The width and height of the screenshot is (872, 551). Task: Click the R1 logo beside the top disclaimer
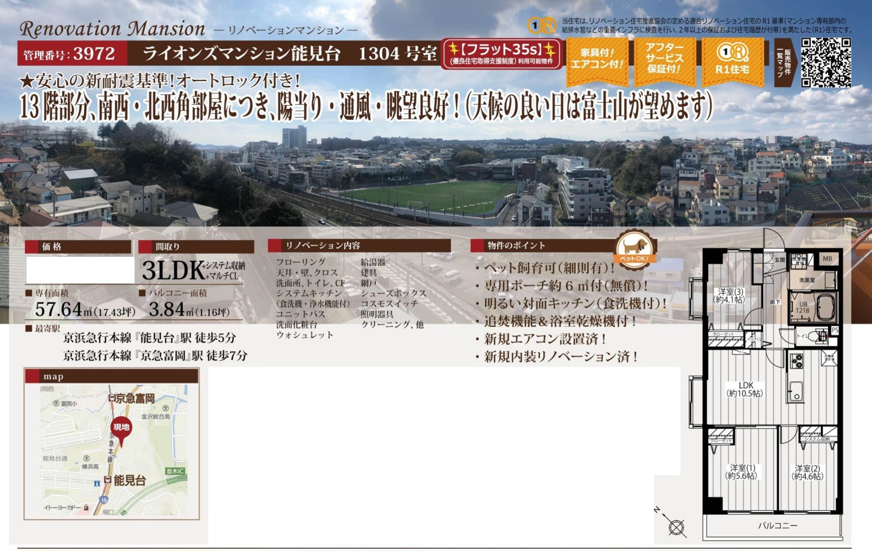[x=541, y=25]
